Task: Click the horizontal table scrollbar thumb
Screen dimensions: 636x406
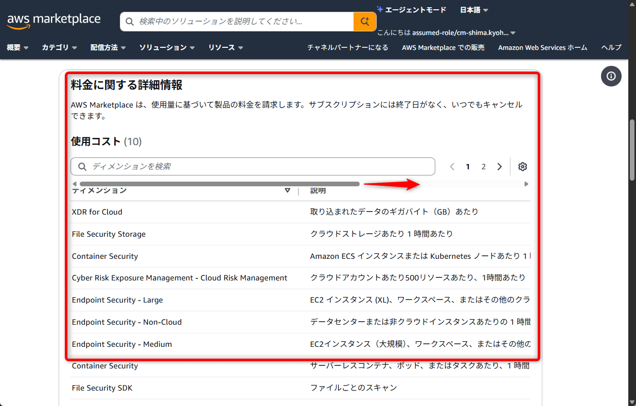Action: pyautogui.click(x=219, y=184)
